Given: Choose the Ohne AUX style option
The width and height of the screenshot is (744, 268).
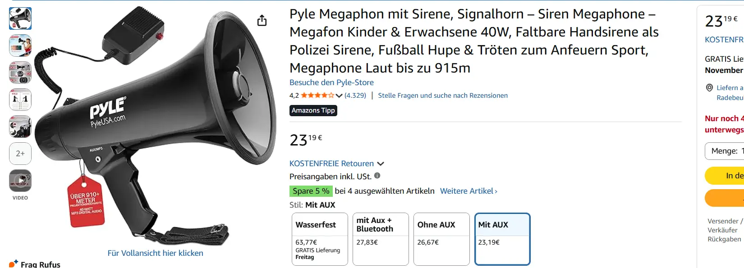Looking at the screenshot, I should [x=441, y=239].
